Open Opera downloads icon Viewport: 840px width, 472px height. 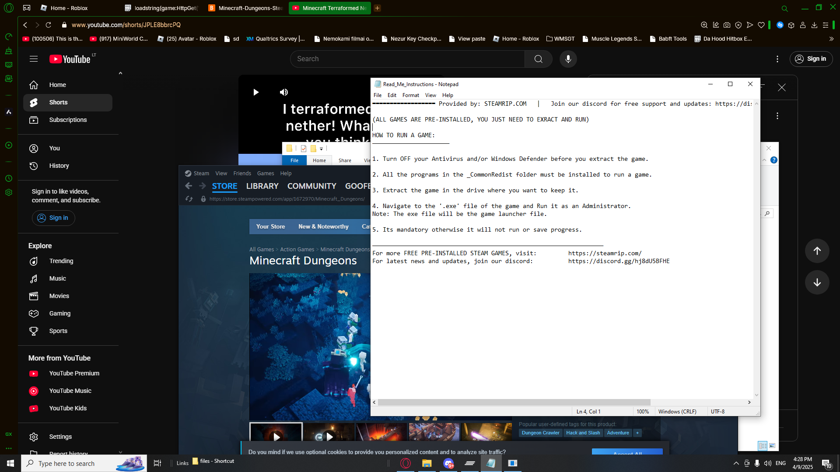[814, 25]
